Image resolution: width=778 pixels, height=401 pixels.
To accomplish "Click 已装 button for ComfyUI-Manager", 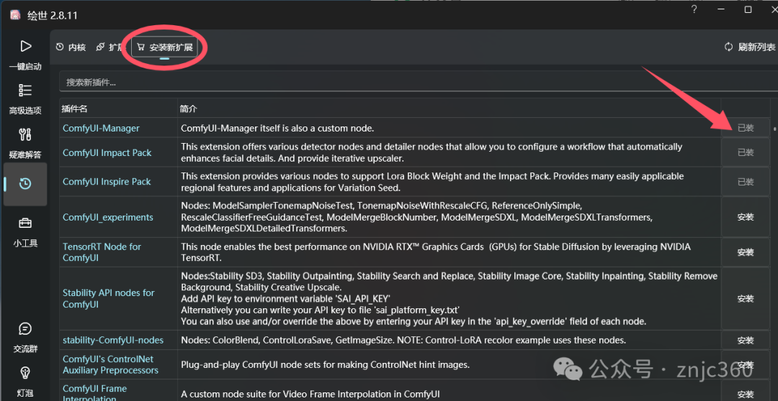I will pyautogui.click(x=746, y=128).
